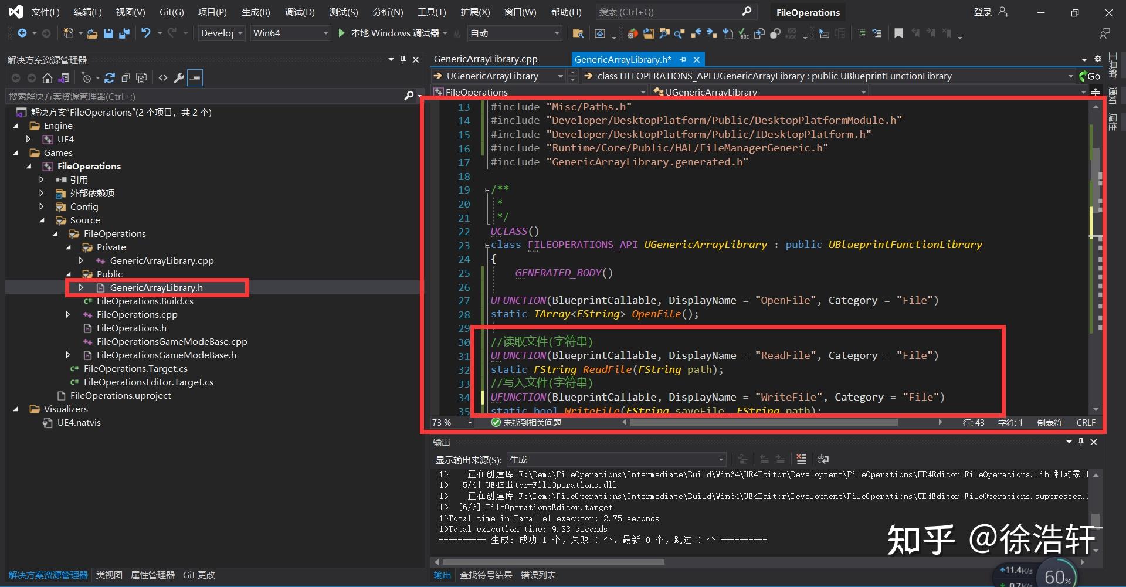Pin the Solution Explorer panel
Screen dimensions: 1126x587
(x=402, y=59)
